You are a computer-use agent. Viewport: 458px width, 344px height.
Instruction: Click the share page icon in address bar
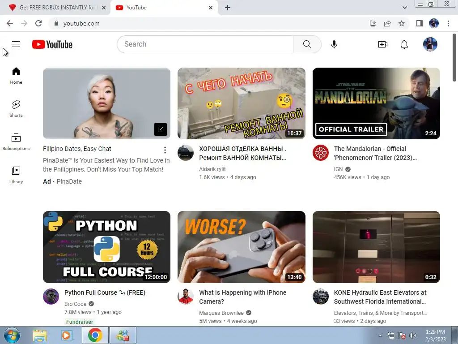387,23
